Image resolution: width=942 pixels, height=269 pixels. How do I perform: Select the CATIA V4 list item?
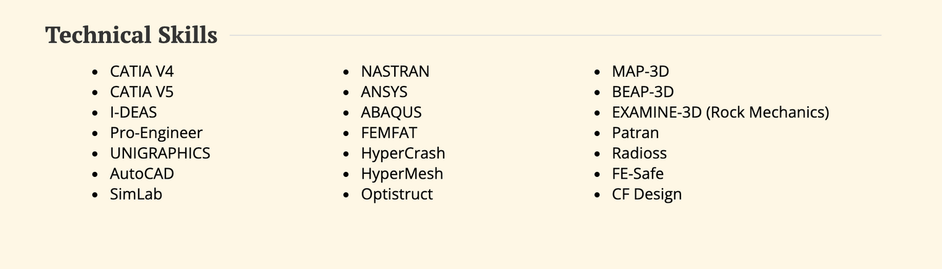pos(142,72)
